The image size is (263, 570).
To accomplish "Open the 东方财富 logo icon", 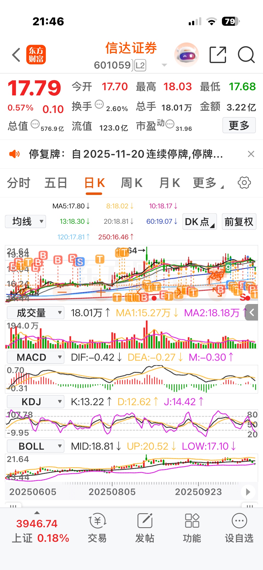I will (x=36, y=55).
